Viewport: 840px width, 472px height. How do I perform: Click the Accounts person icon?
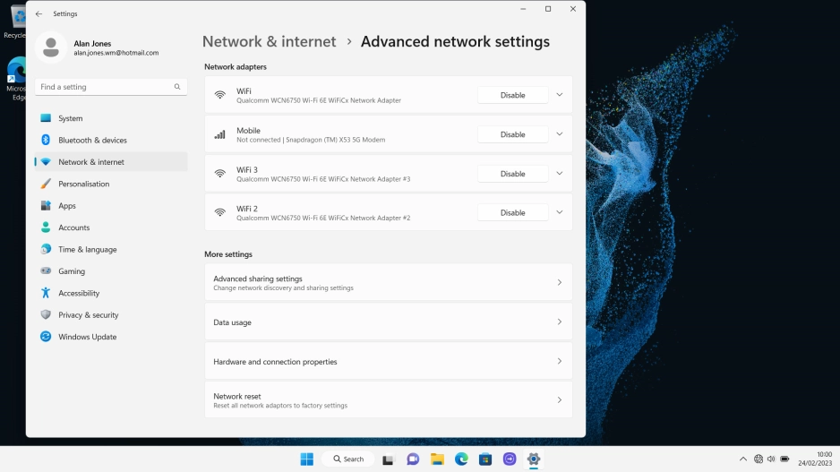tap(46, 227)
